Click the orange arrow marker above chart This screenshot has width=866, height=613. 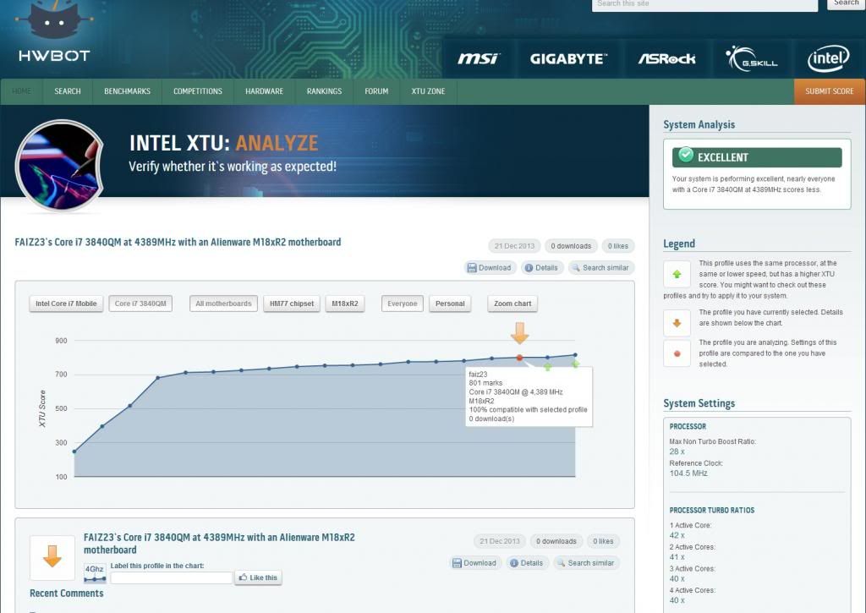[x=519, y=333]
